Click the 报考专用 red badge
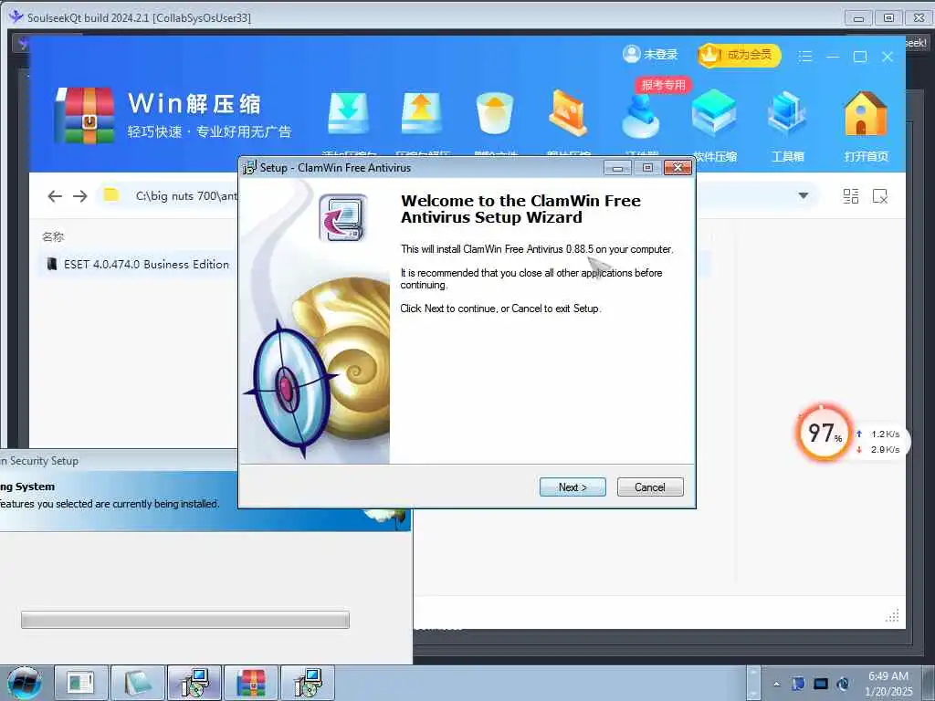This screenshot has height=701, width=935. tap(663, 85)
